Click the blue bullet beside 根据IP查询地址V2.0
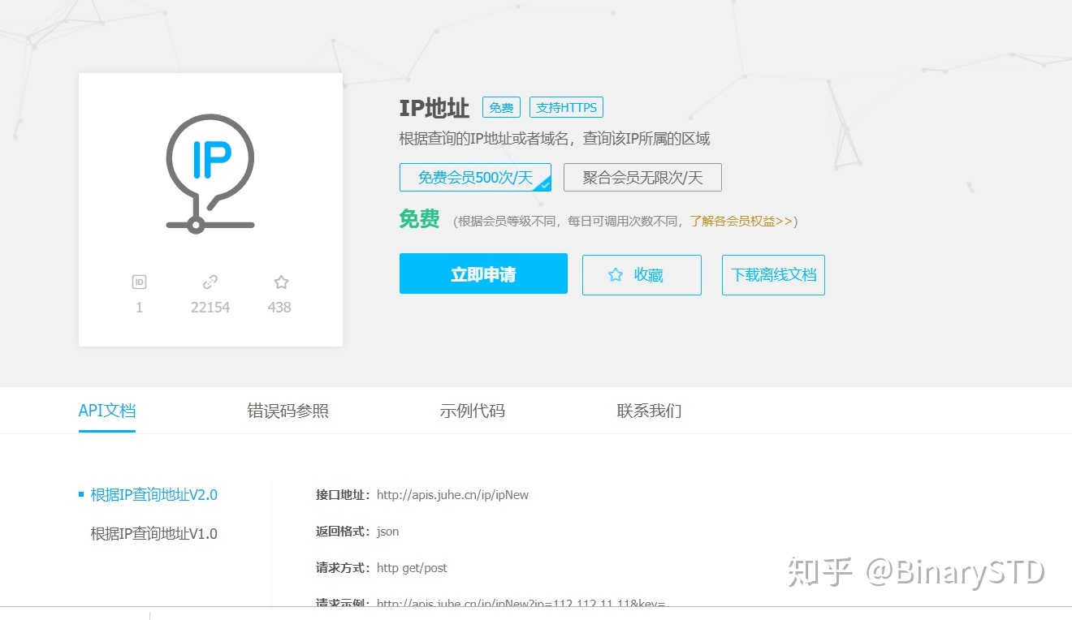 point(80,493)
